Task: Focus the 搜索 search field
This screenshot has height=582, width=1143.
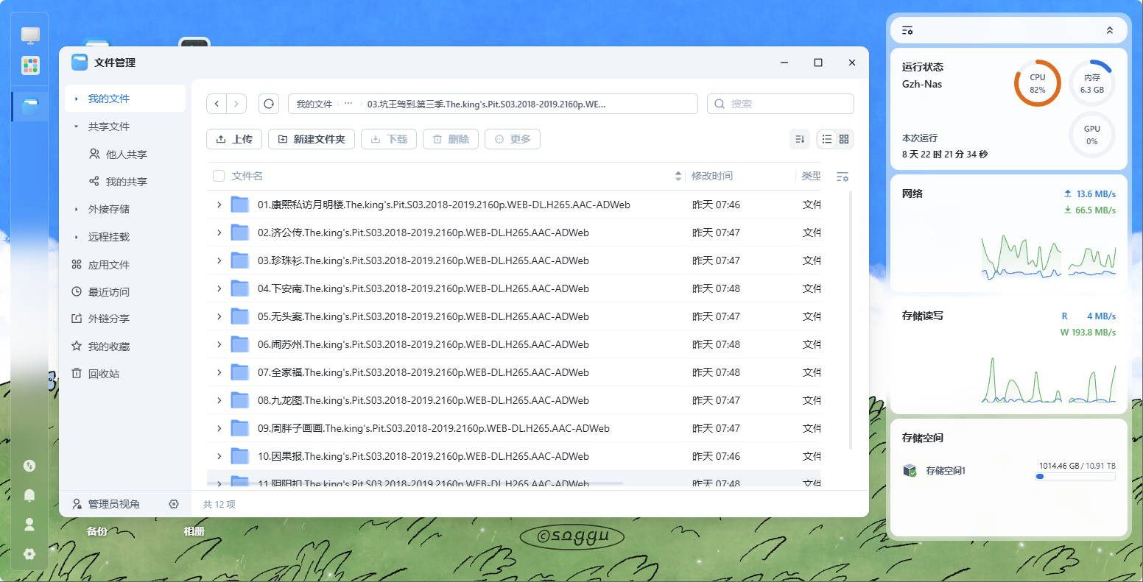Action: (781, 104)
